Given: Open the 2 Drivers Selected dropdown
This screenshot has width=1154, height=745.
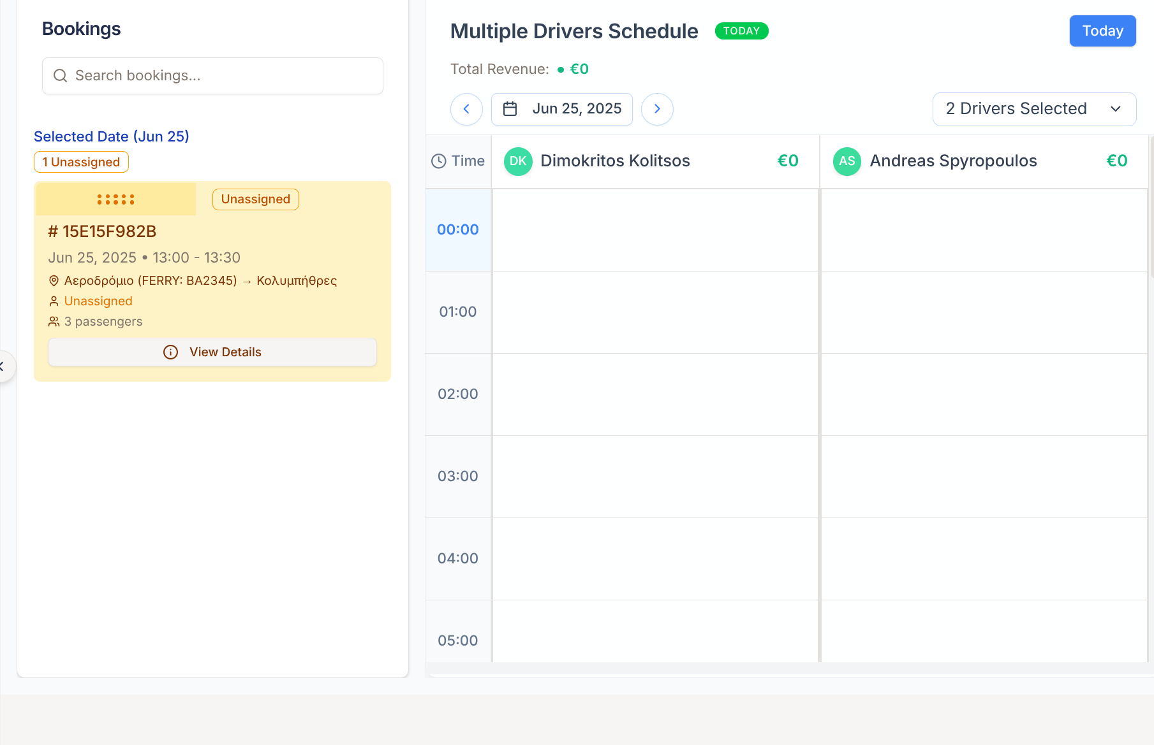Looking at the screenshot, I should pyautogui.click(x=1033, y=109).
